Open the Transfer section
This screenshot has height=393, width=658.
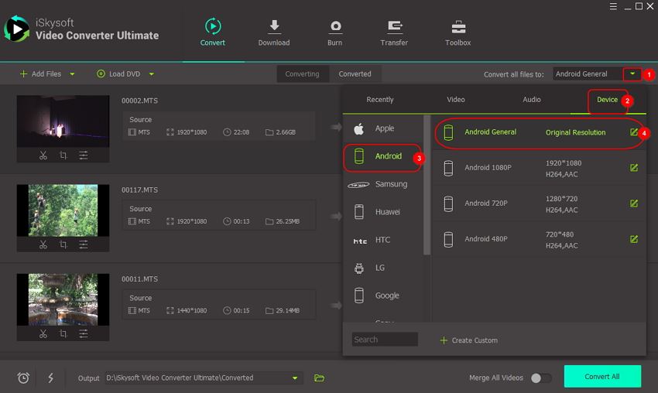point(394,32)
